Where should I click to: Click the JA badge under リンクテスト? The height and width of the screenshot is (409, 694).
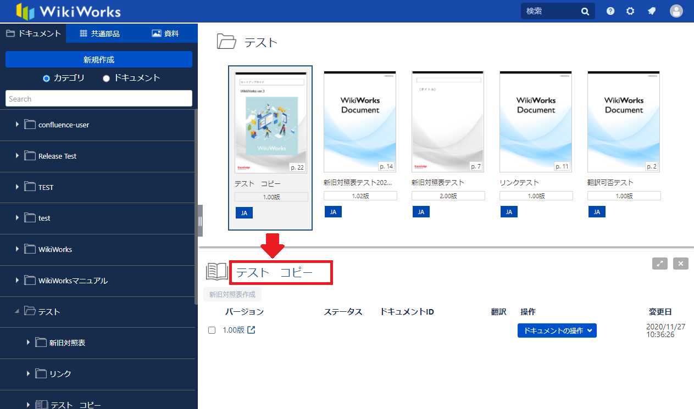tap(509, 212)
